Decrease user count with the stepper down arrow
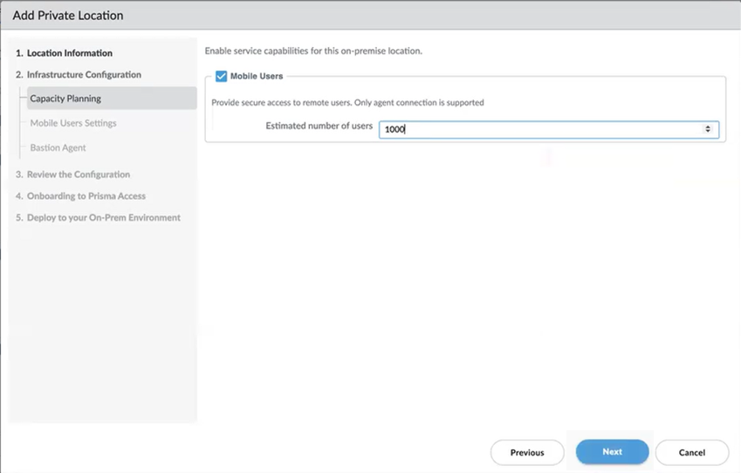The height and width of the screenshot is (473, 741). [708, 132]
